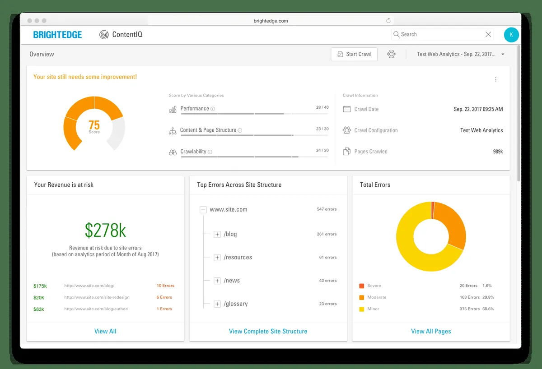The width and height of the screenshot is (542, 369).
Task: Open View Complete Site Structure link
Action: point(268,331)
